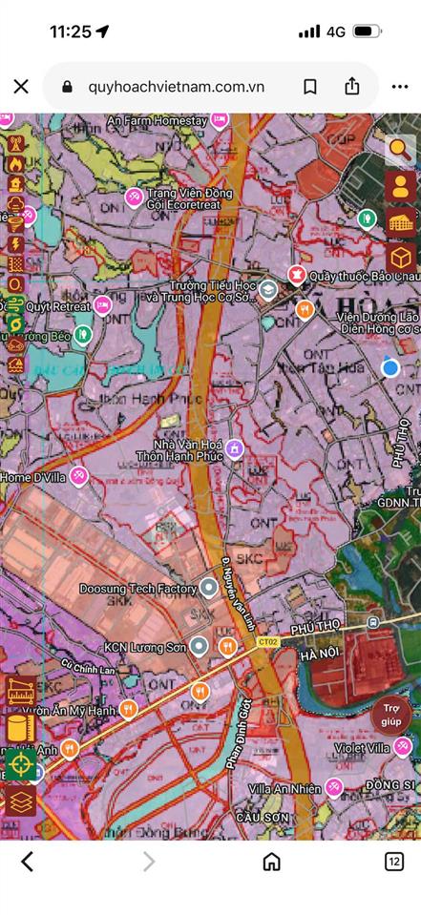Select the Quầy thuốc Bảo Châu pharmacy pin
The width and height of the screenshot is (421, 915).
[297, 274]
